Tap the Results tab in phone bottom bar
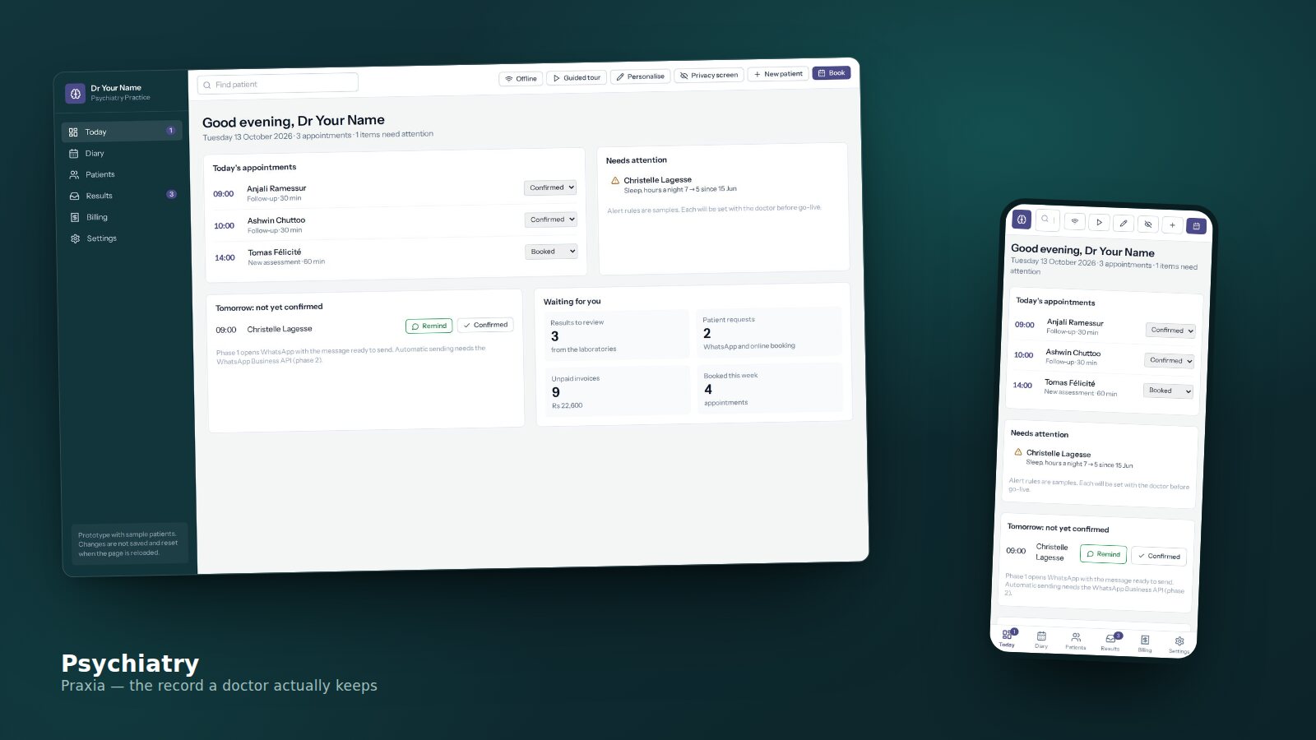1316x740 pixels. pyautogui.click(x=1110, y=642)
